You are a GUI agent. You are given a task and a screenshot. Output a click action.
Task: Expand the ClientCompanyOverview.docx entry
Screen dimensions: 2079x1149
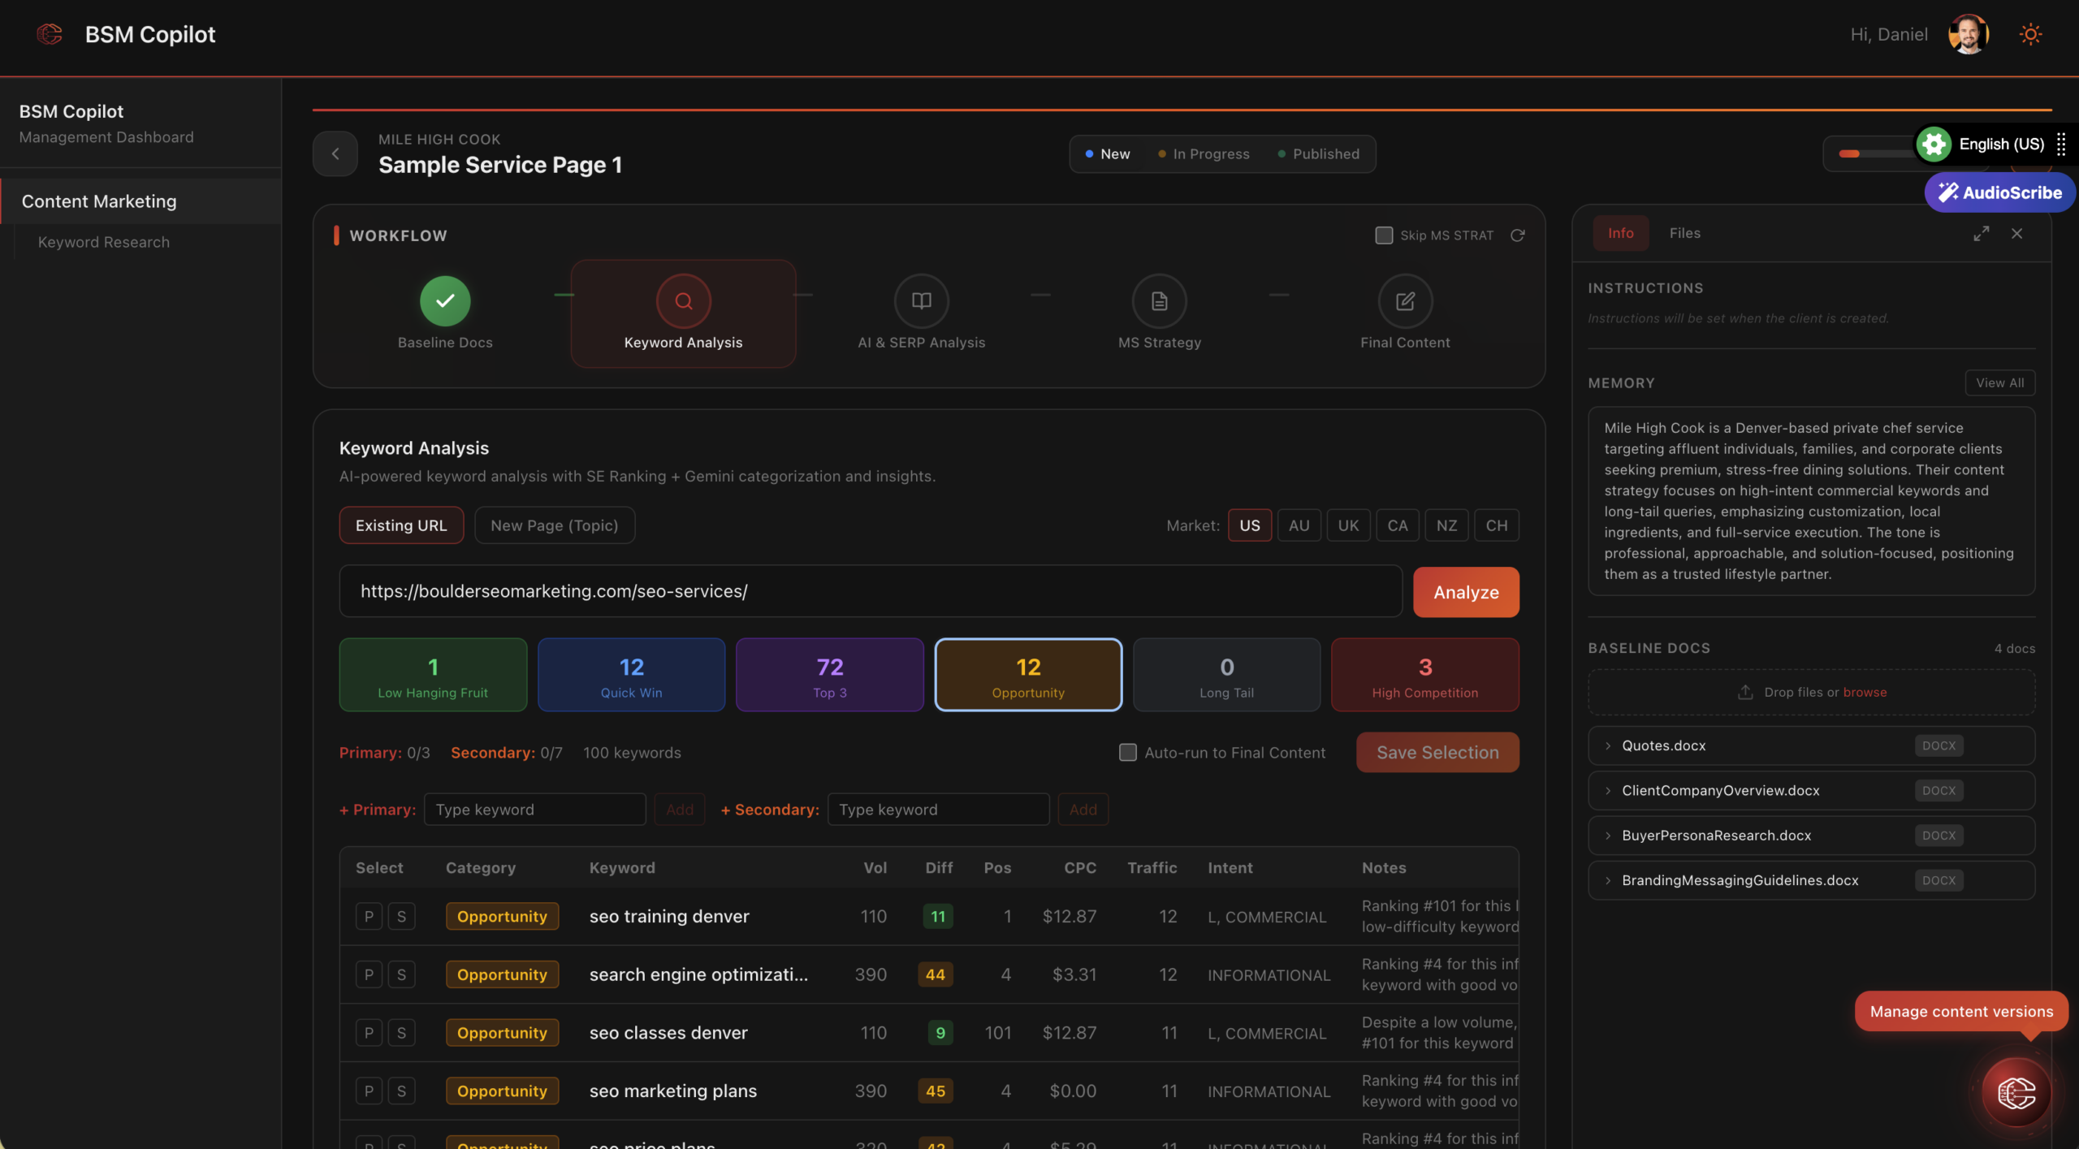(1608, 790)
